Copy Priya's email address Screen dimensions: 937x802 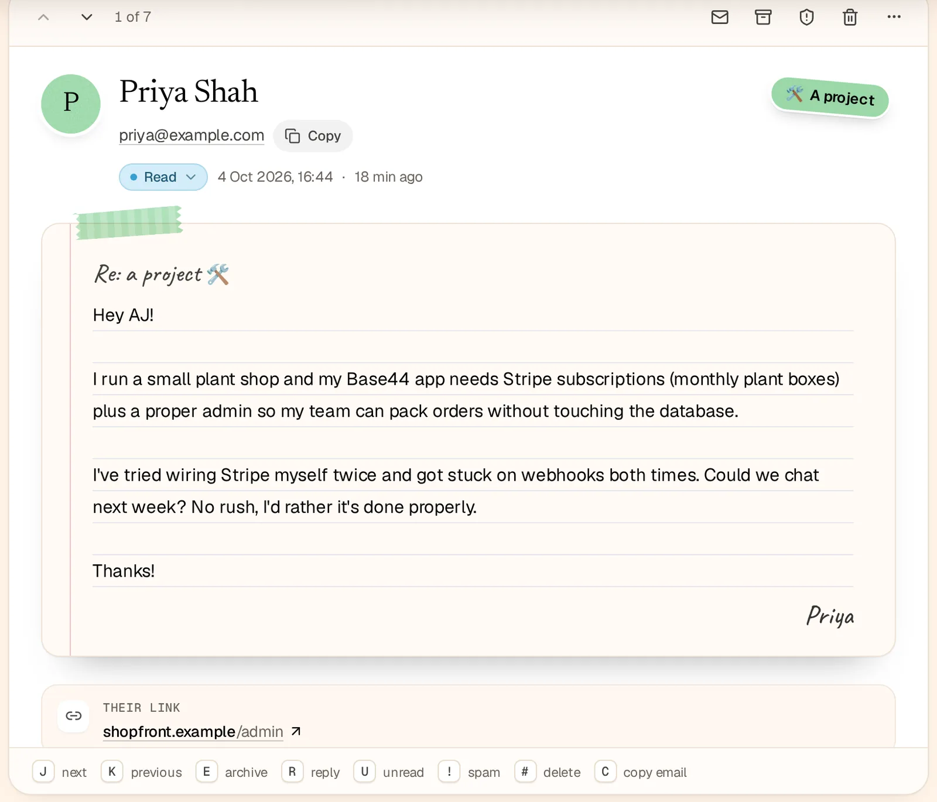[x=313, y=136]
